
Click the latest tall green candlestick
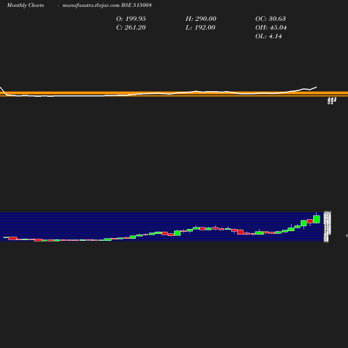point(317,219)
